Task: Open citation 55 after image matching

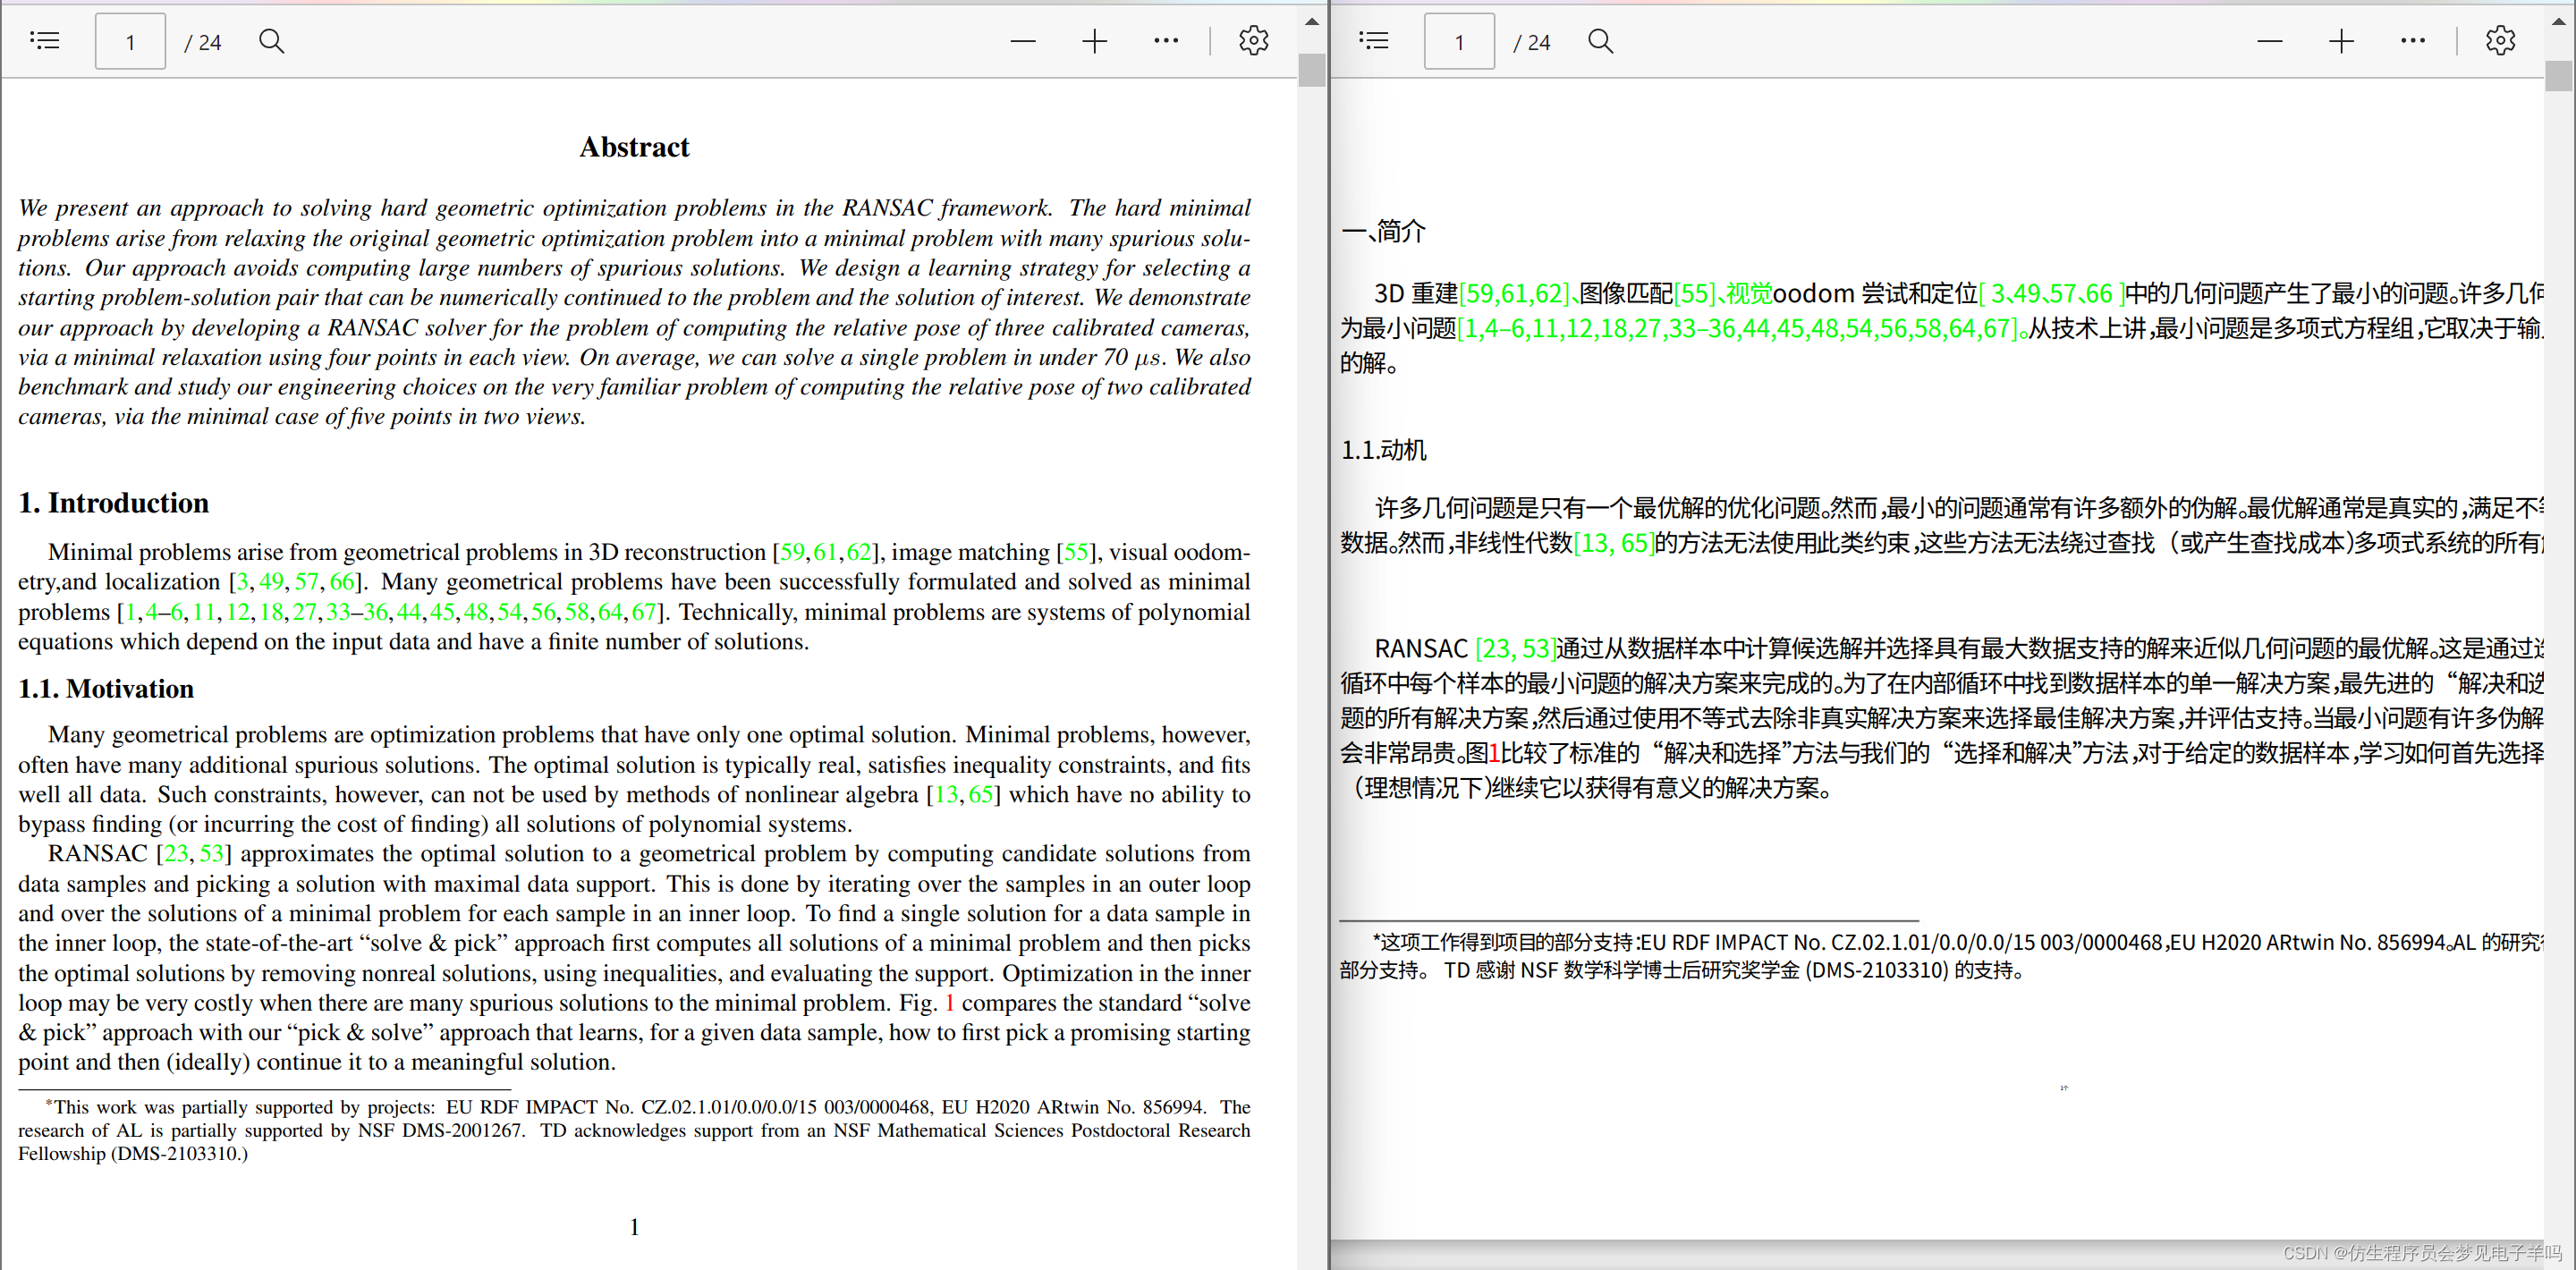Action: (1076, 552)
